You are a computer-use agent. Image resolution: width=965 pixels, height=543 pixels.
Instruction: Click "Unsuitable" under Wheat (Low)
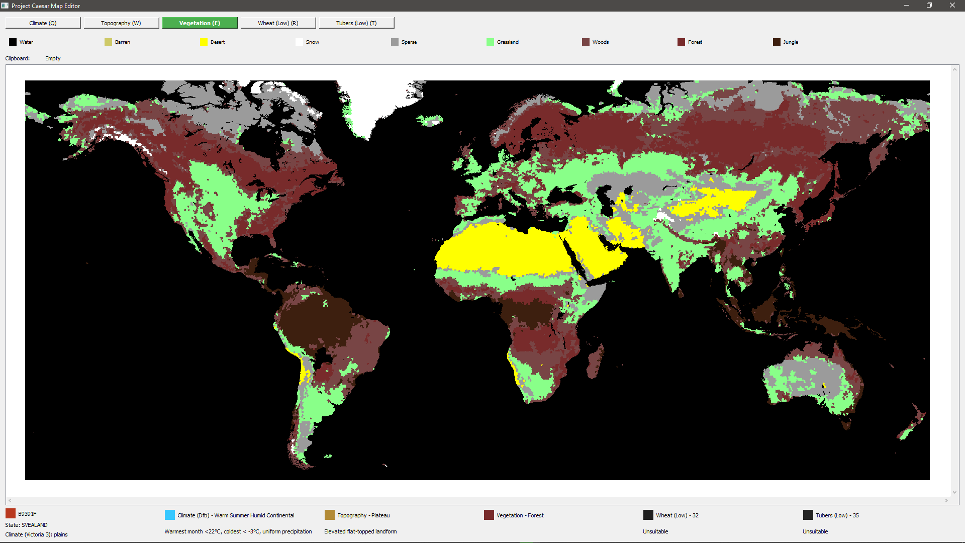[655, 531]
